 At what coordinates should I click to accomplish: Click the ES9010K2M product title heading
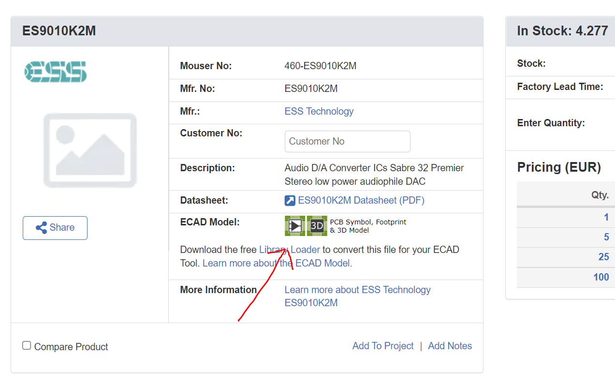(59, 31)
